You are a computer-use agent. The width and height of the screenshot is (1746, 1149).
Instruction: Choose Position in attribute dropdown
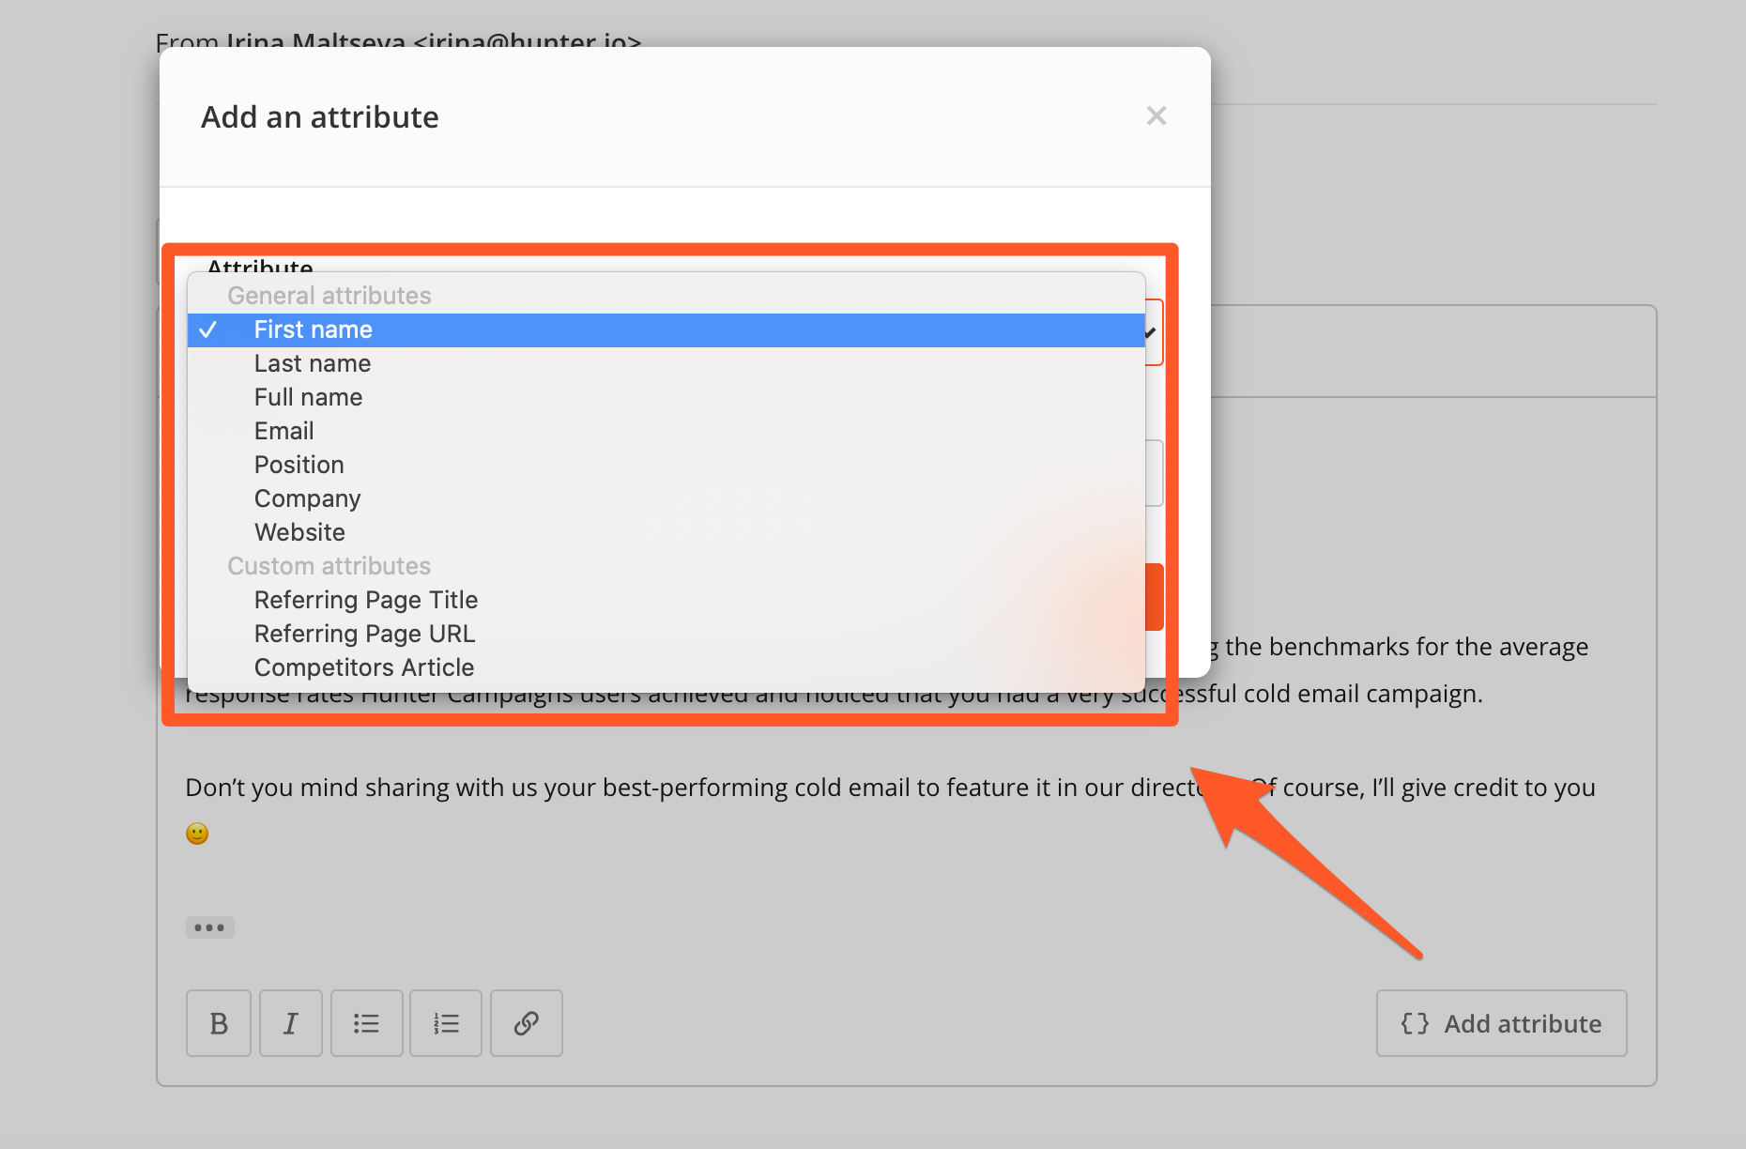[x=666, y=466]
